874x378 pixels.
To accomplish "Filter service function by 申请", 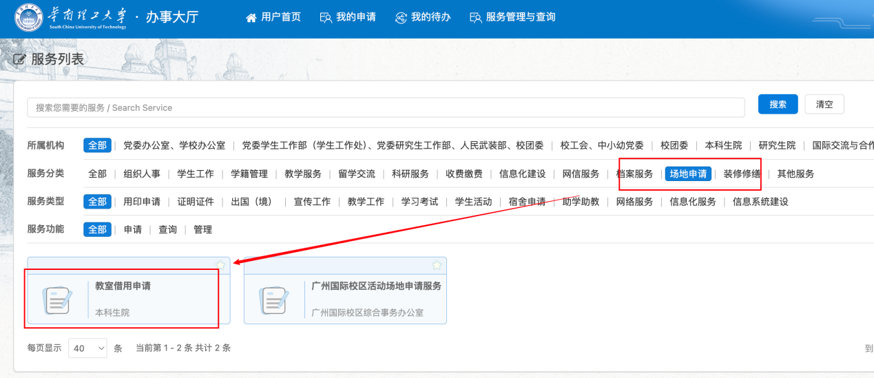I will point(133,229).
